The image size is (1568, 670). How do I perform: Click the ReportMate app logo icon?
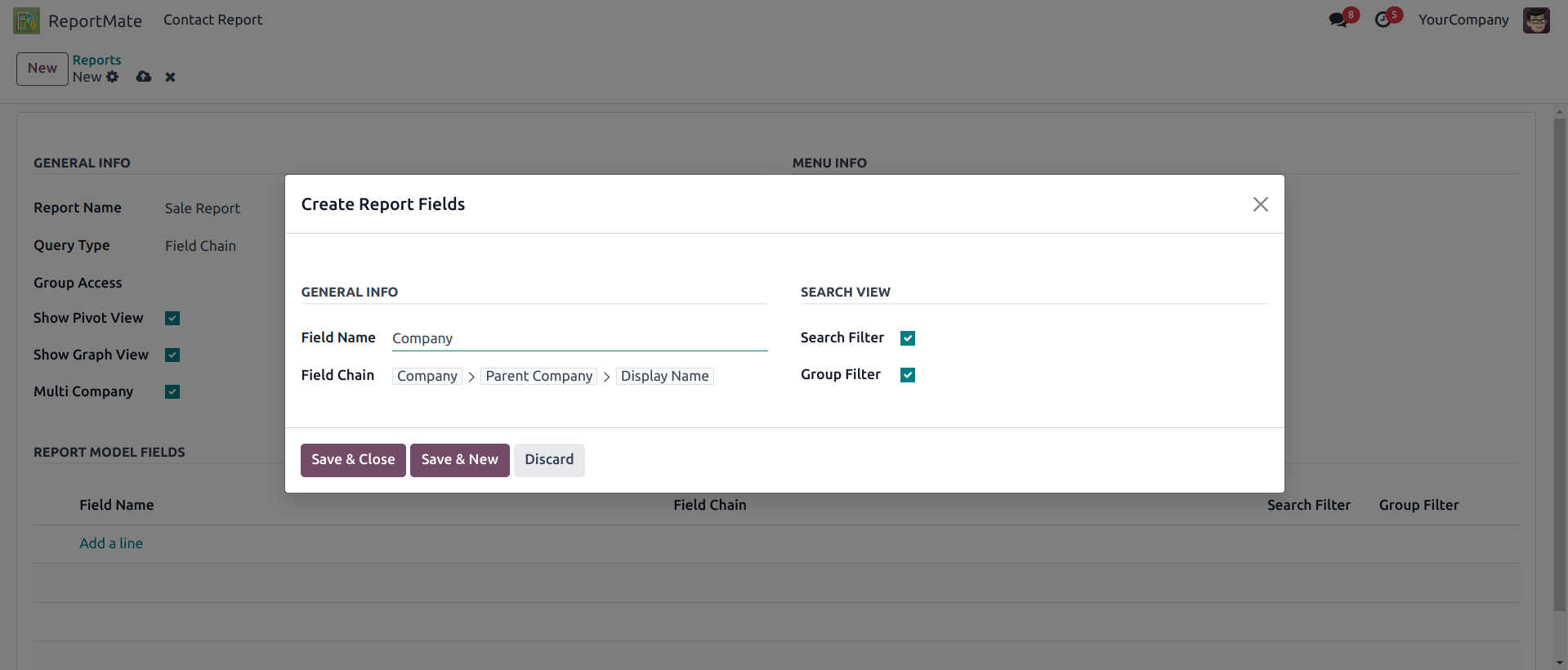pyautogui.click(x=26, y=20)
